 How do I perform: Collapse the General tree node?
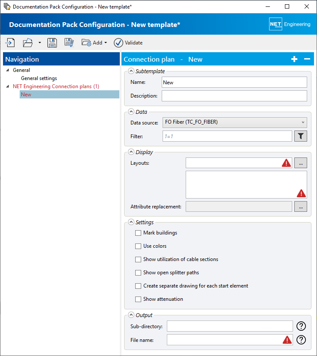tap(8, 70)
